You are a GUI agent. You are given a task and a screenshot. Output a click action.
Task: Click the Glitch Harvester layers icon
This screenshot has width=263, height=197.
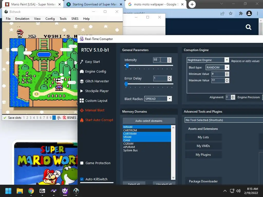tap(82, 81)
